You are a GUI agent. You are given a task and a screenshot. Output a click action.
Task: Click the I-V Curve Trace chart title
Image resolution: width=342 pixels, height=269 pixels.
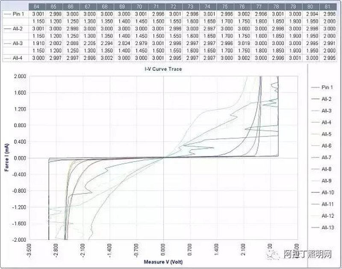(163, 69)
